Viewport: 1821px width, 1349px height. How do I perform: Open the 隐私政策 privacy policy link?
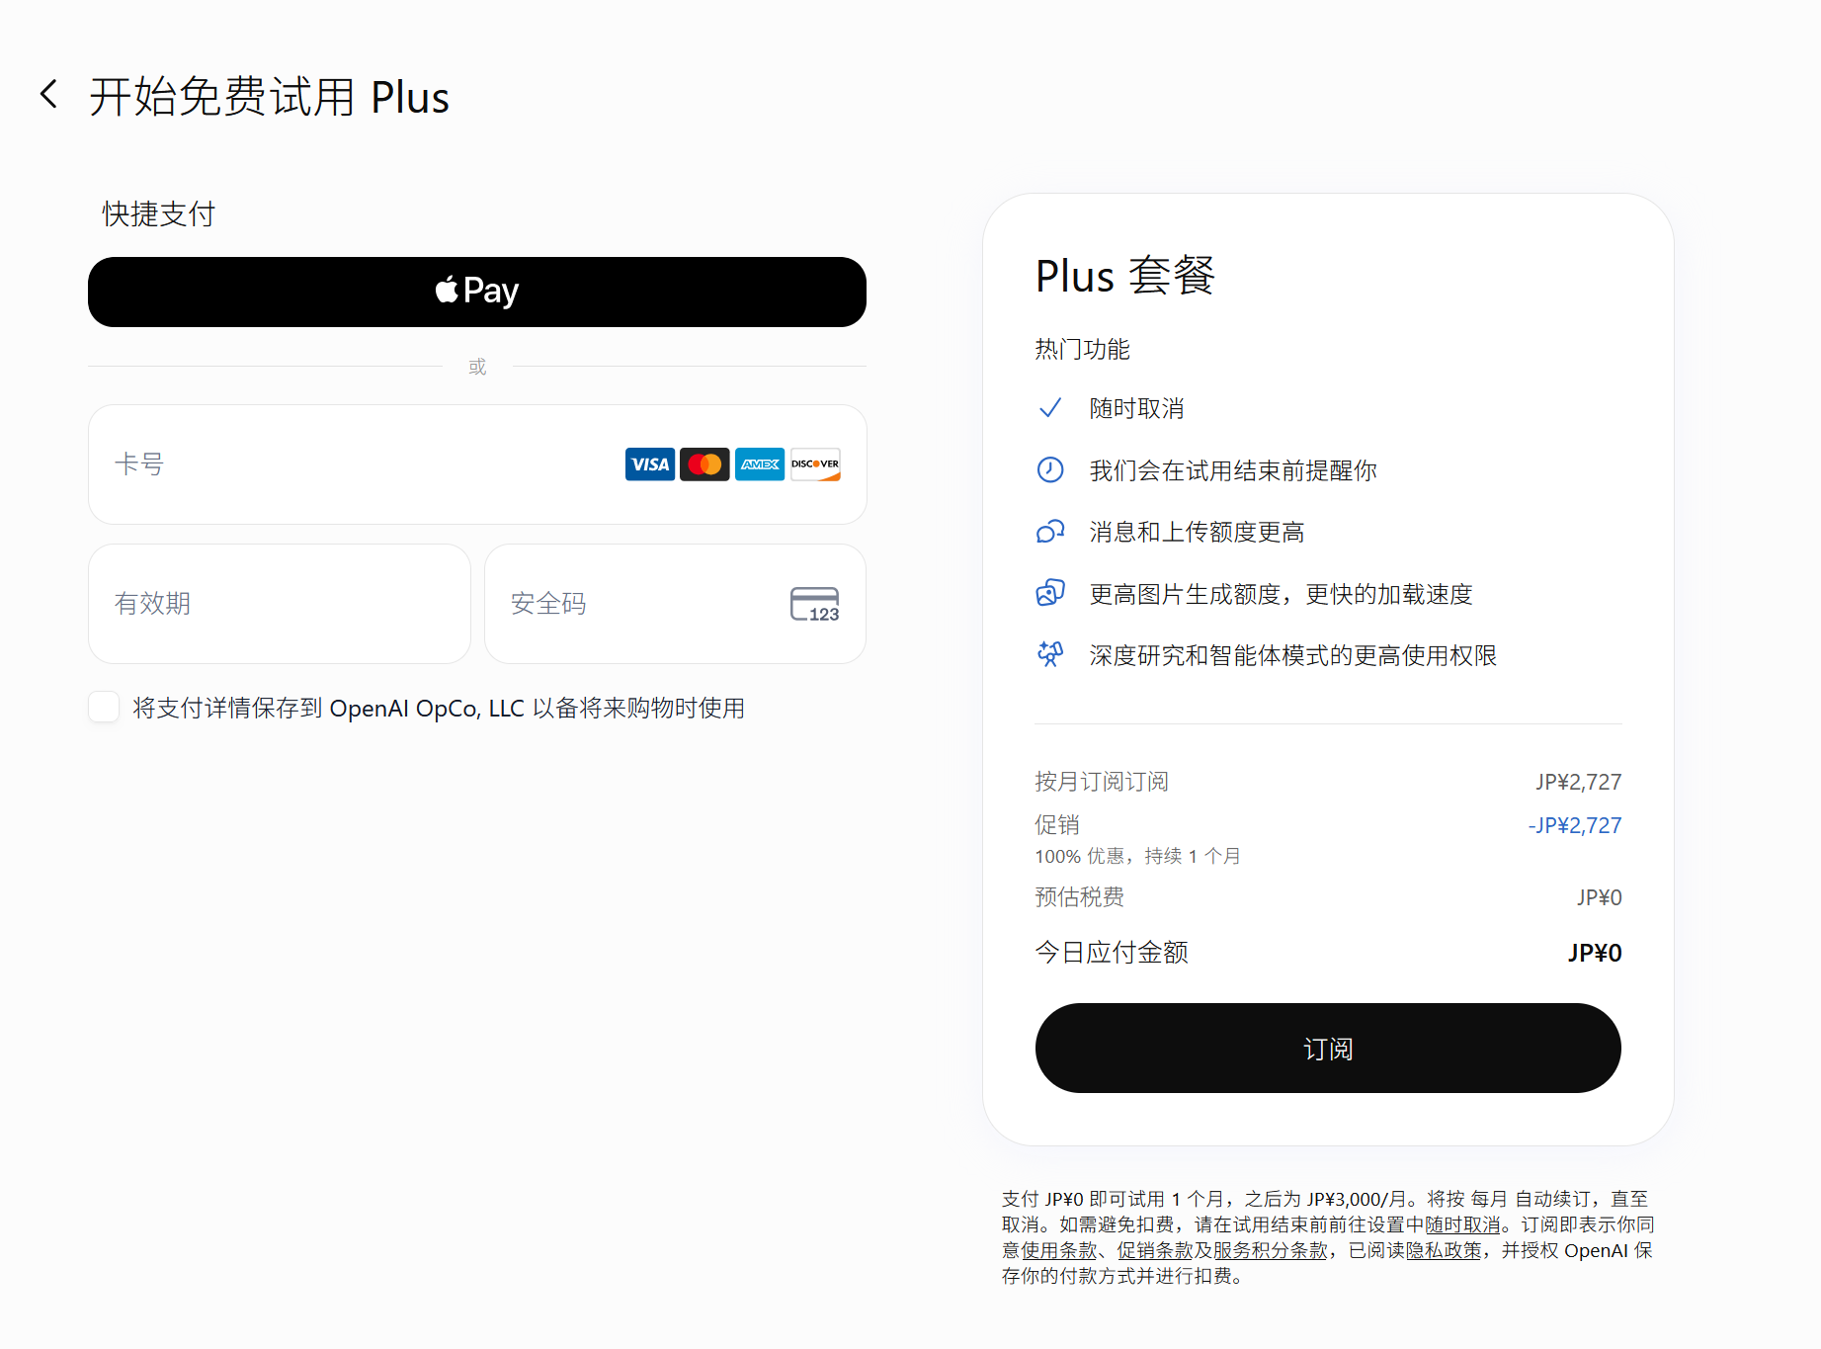1444,1250
